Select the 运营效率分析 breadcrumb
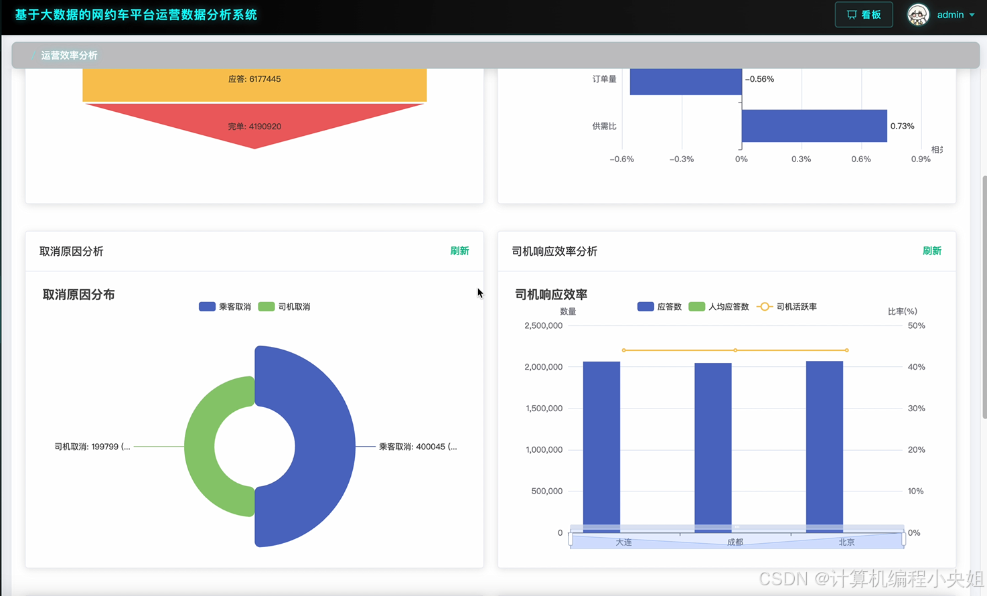Screen dimensions: 987x596 (x=69, y=55)
